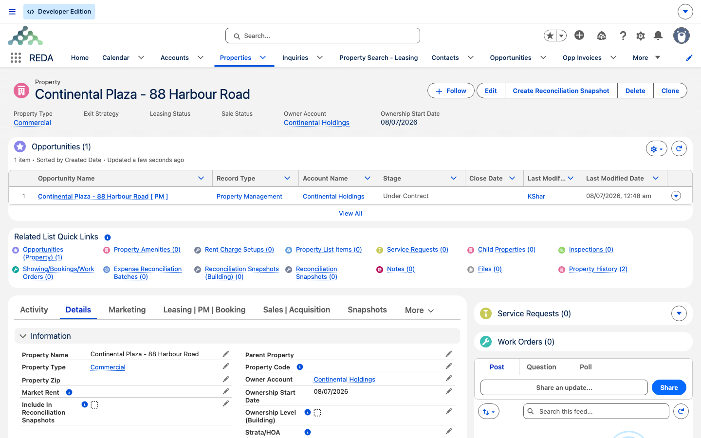Switch to the Marketing tab
The image size is (701, 438).
127,310
